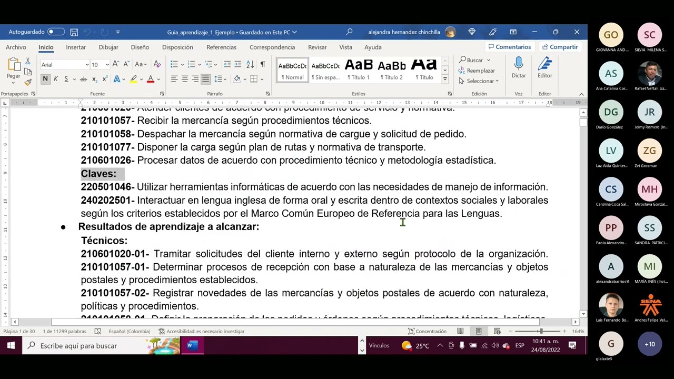Switch to read mode view icon

click(460, 331)
